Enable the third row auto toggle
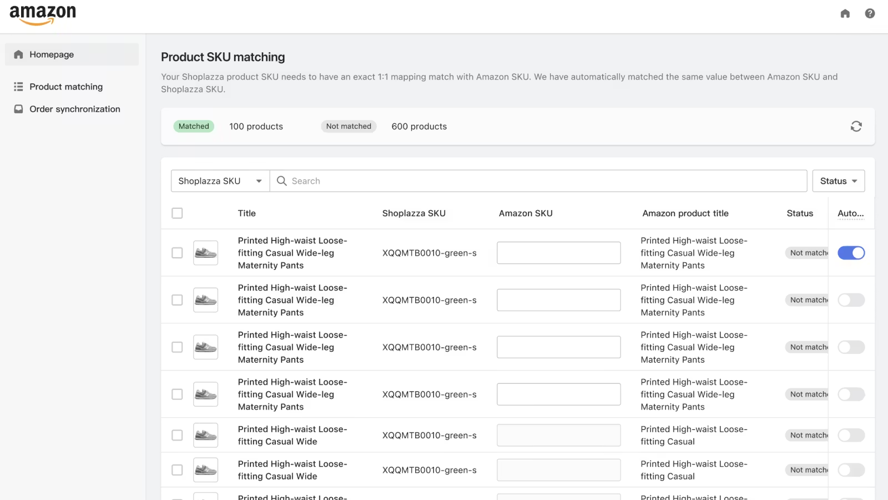Screen dimensions: 888x500 851,347
